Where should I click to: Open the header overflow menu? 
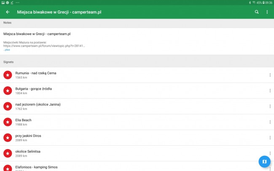pyautogui.click(x=267, y=12)
